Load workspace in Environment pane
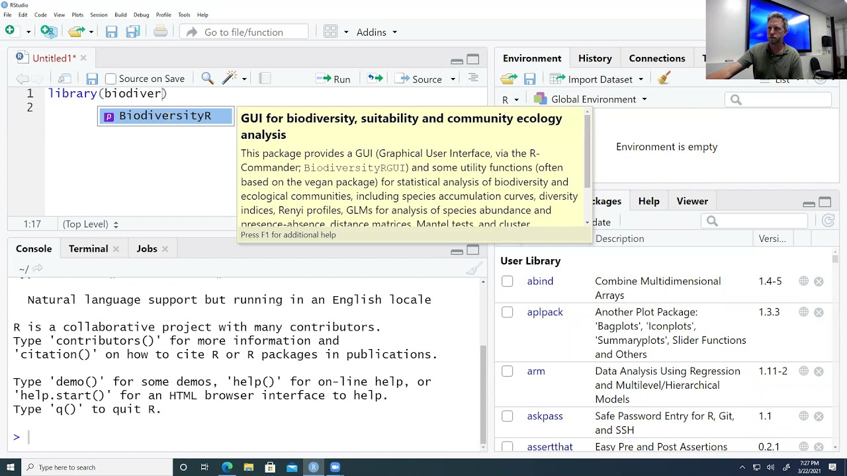This screenshot has width=847, height=476. [509, 79]
